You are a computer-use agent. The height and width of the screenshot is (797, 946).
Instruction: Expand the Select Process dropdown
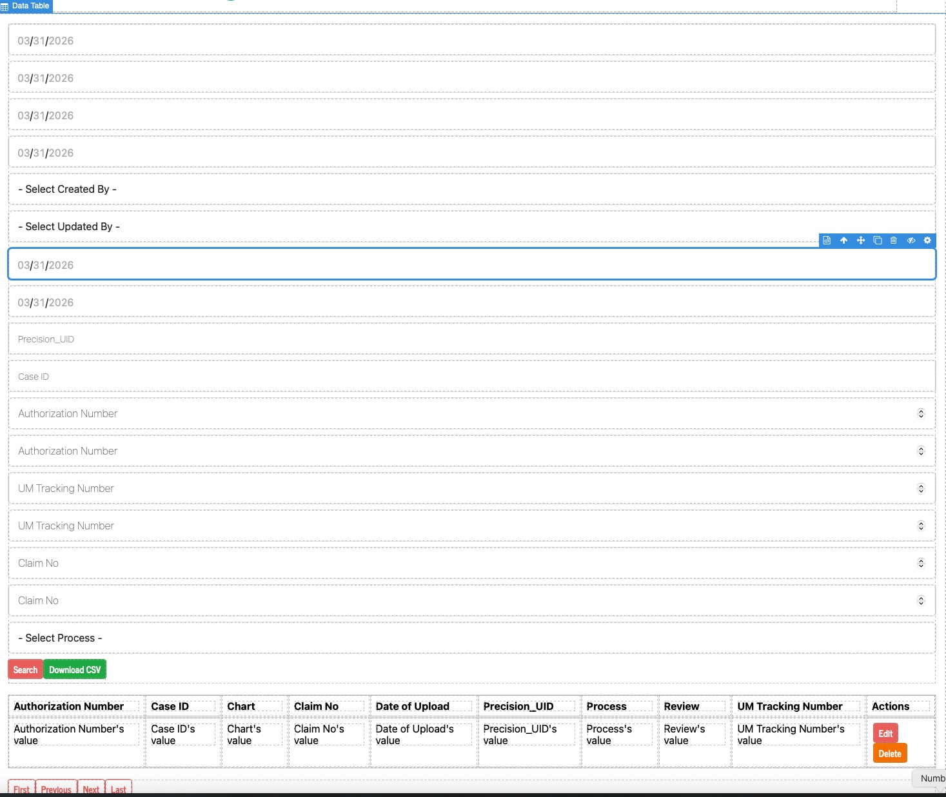click(x=471, y=638)
